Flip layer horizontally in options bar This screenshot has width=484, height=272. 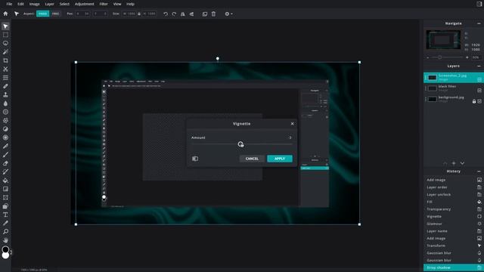[x=183, y=14]
